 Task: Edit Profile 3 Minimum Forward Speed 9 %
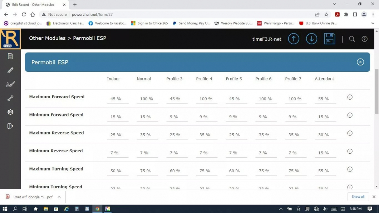click(x=177, y=117)
